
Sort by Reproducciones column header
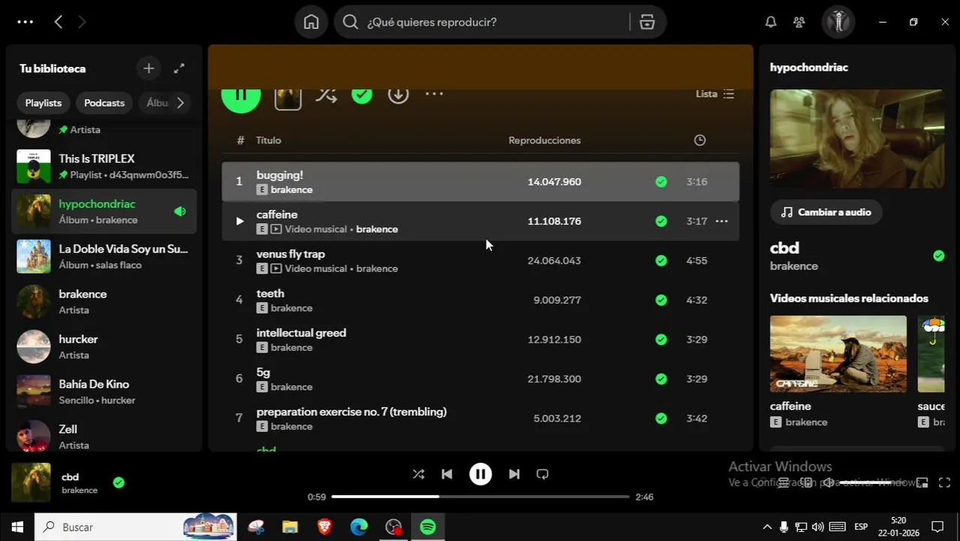tap(545, 141)
